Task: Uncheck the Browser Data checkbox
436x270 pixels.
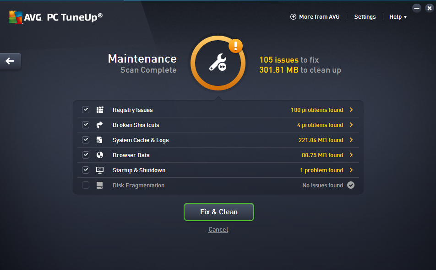Action: tap(86, 154)
